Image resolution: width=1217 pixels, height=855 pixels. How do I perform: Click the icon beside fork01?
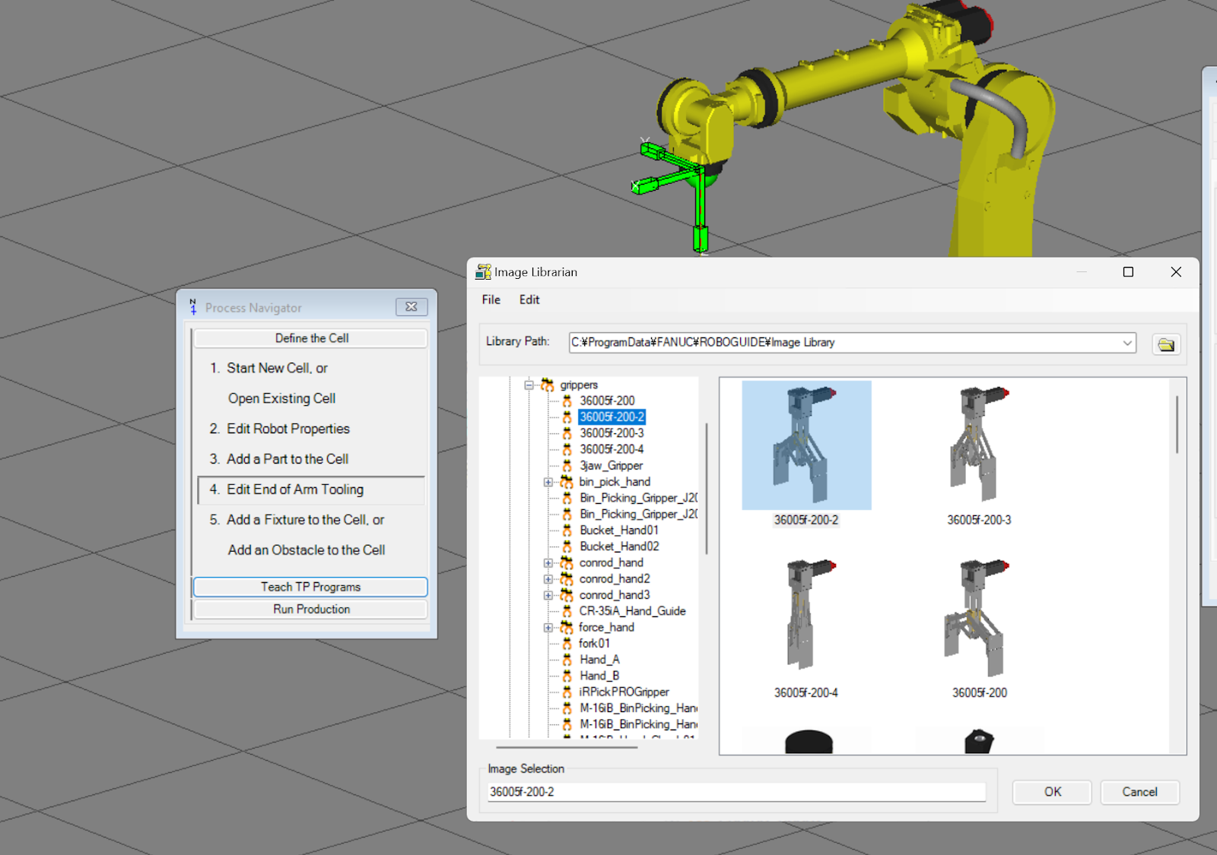click(567, 643)
